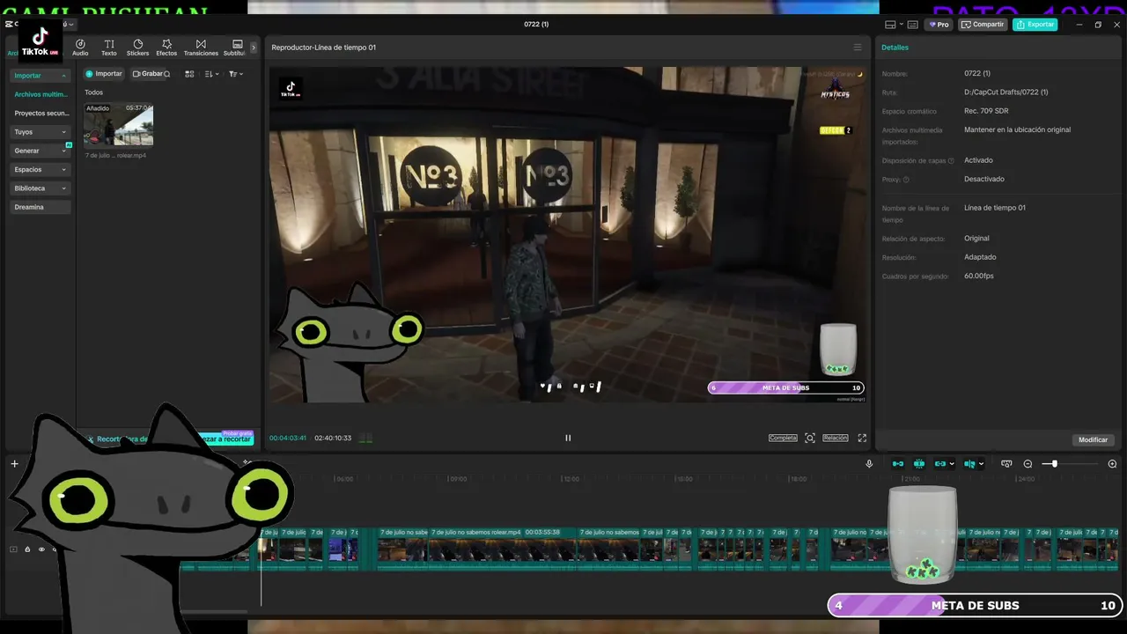Zoom in the timeline
The image size is (1127, 634).
click(1112, 464)
